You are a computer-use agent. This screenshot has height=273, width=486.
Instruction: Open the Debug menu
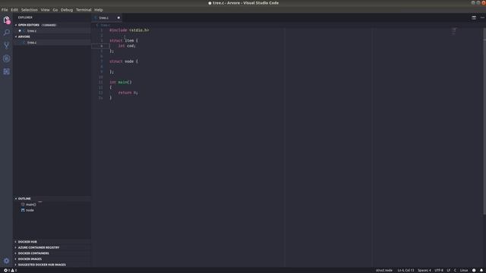click(x=67, y=10)
